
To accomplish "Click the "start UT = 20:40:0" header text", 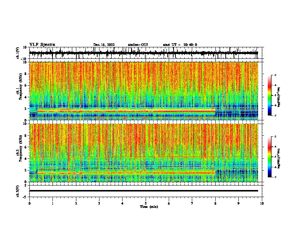I will click(x=180, y=45).
